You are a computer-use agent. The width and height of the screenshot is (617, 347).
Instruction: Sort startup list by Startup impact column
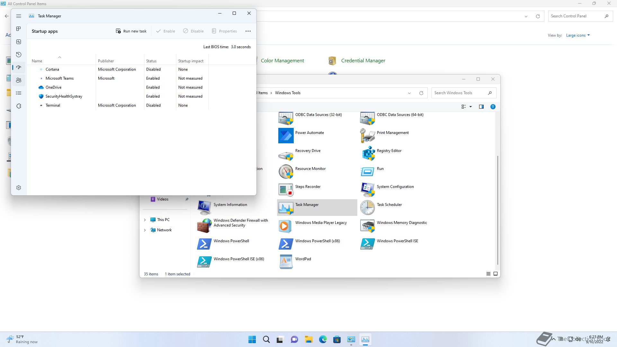point(192,61)
